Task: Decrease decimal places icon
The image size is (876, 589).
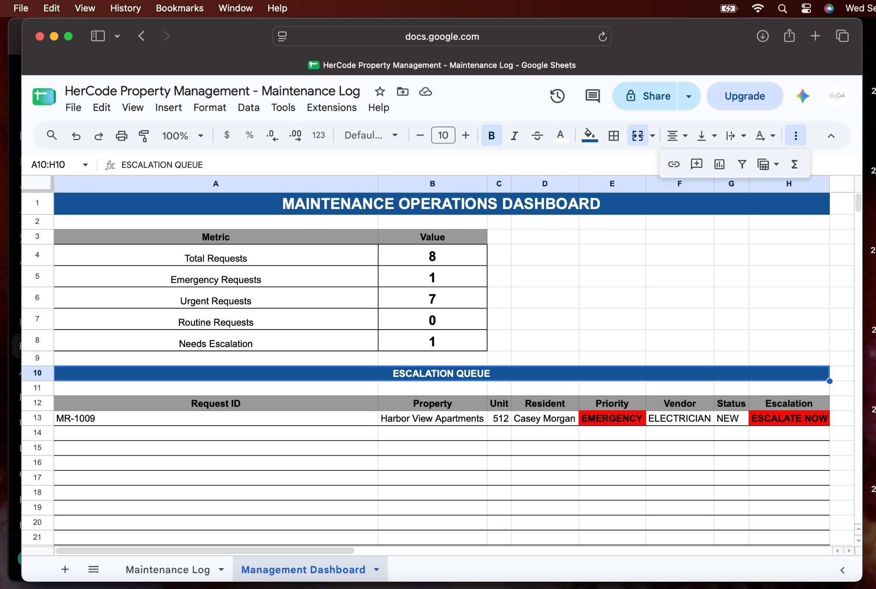Action: (x=272, y=135)
